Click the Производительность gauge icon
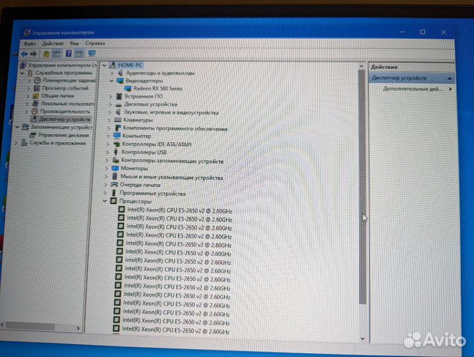This screenshot has height=357, width=474. coord(35,112)
